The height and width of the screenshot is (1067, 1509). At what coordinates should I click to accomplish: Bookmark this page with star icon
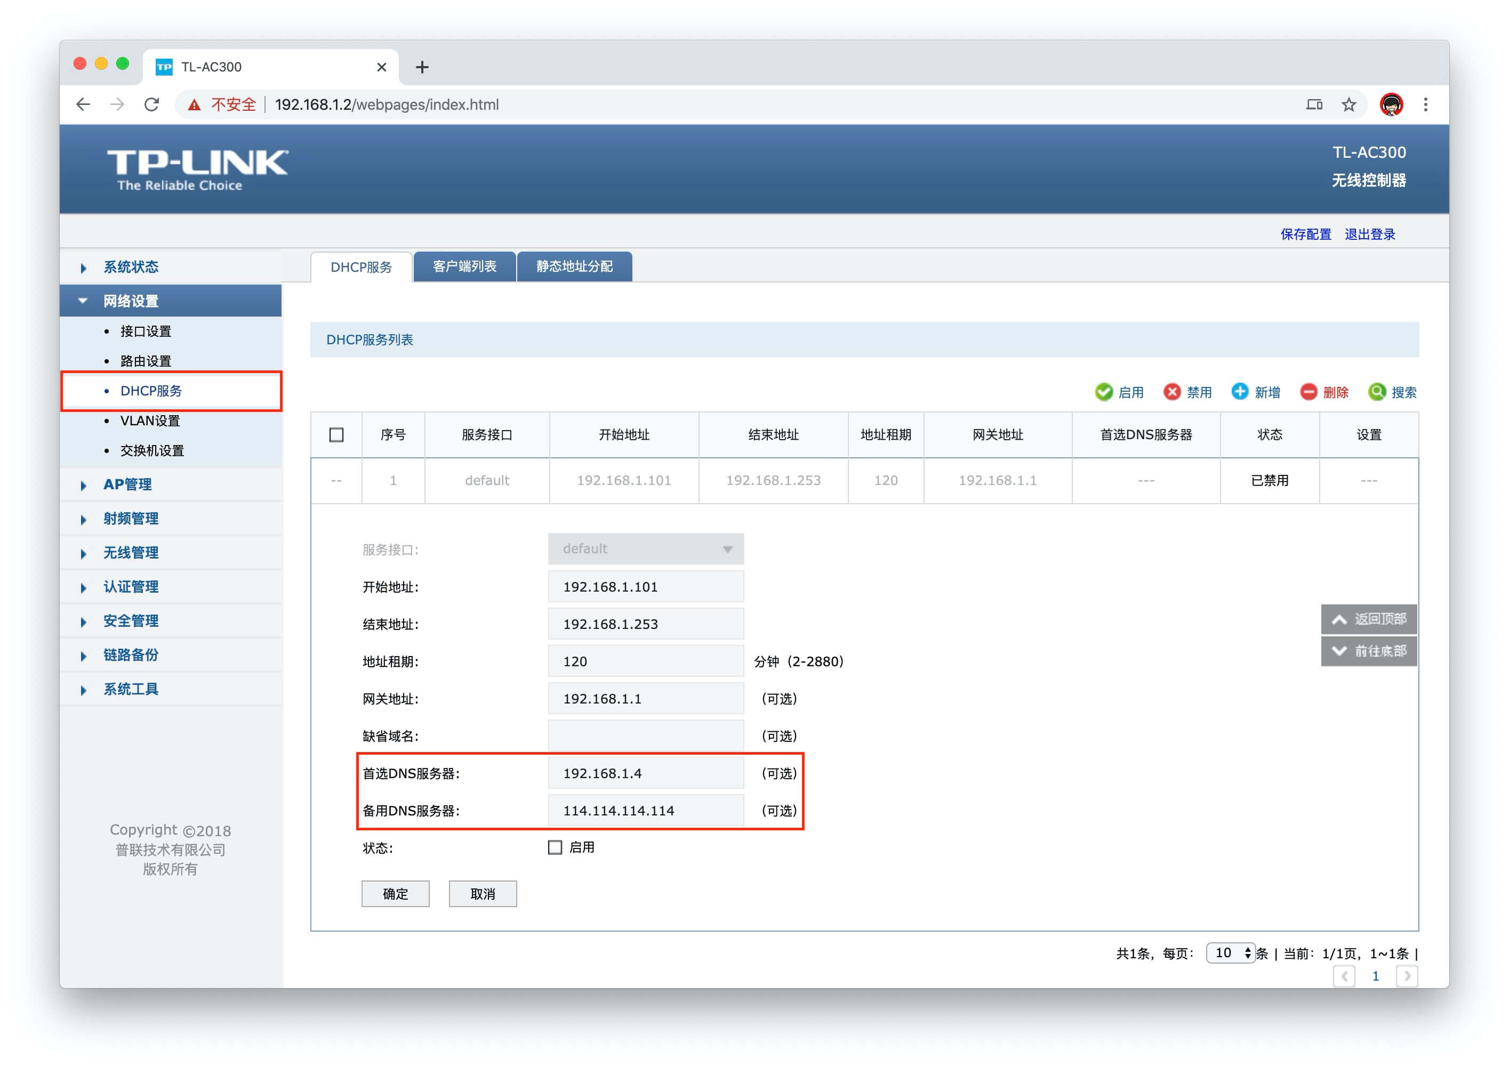tap(1349, 104)
